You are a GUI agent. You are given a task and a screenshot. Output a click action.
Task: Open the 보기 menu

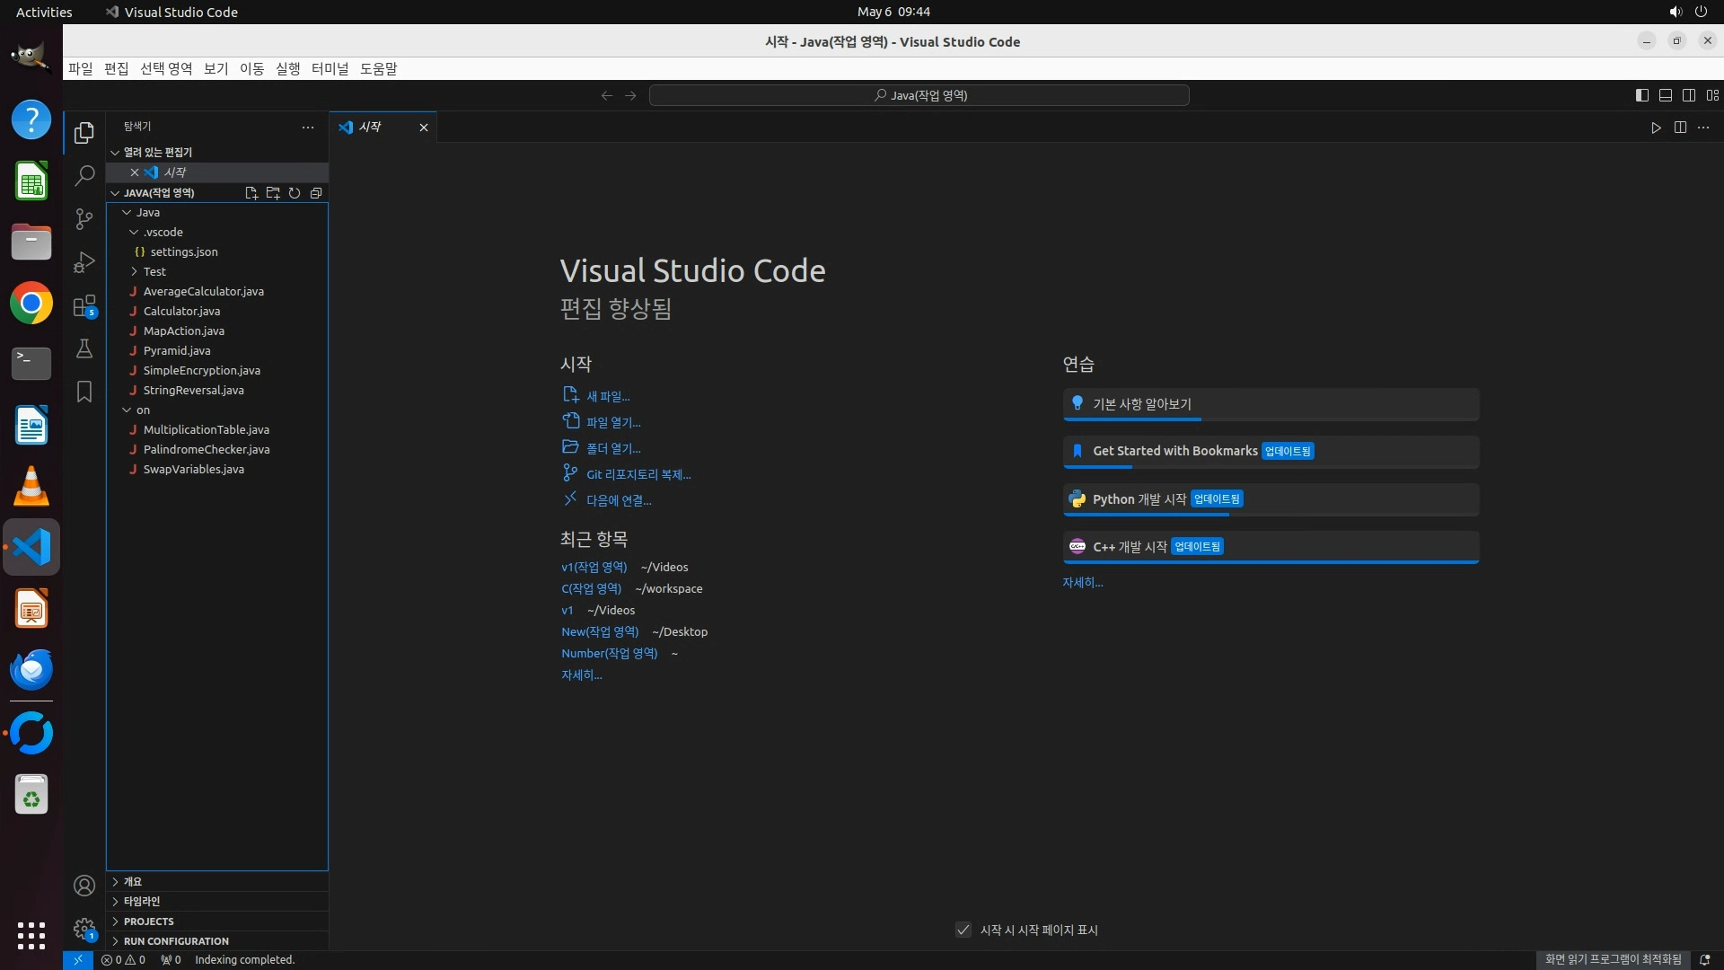pos(215,69)
